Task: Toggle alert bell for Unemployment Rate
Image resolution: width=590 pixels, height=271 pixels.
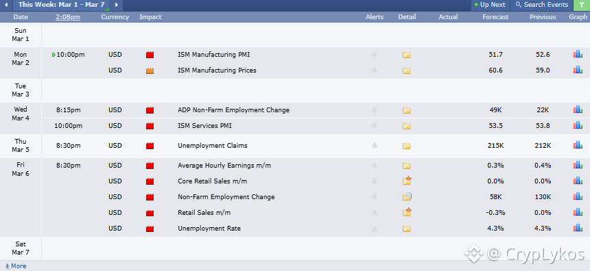Action: click(375, 229)
